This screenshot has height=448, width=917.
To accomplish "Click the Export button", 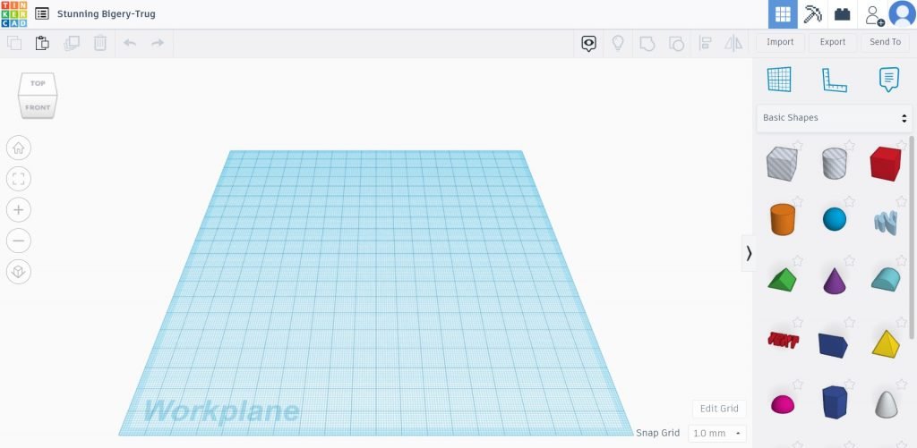I will pyautogui.click(x=832, y=42).
